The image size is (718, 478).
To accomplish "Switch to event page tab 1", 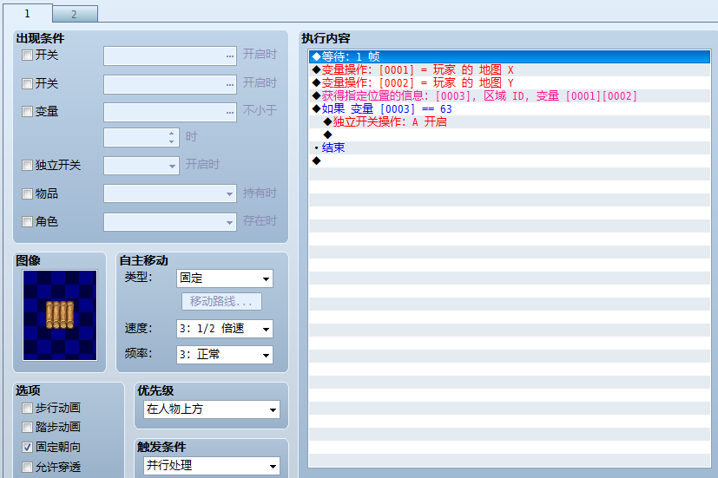I will point(28,13).
